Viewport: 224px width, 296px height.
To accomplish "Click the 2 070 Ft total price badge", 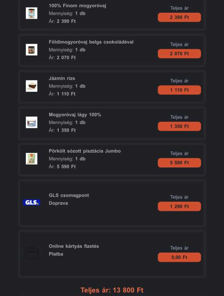I will (x=179, y=54).
